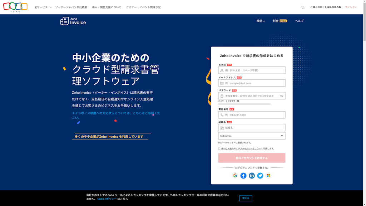Sign up using the Google account icon
Screen dimensions: 366x206
pyautogui.click(x=236, y=176)
